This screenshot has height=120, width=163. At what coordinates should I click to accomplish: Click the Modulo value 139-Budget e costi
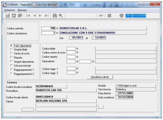136,86
